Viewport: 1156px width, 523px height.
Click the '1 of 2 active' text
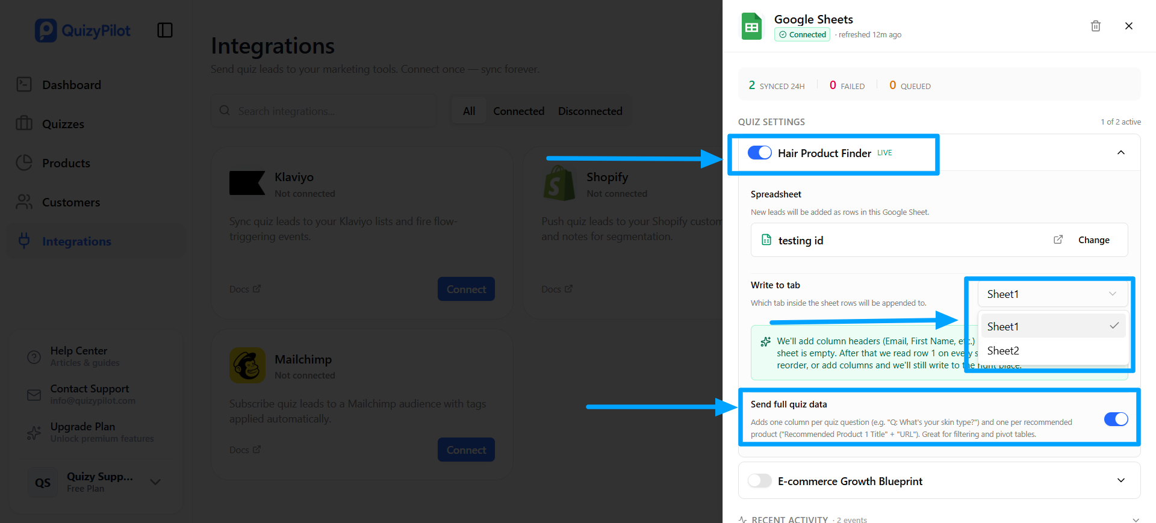tap(1121, 122)
